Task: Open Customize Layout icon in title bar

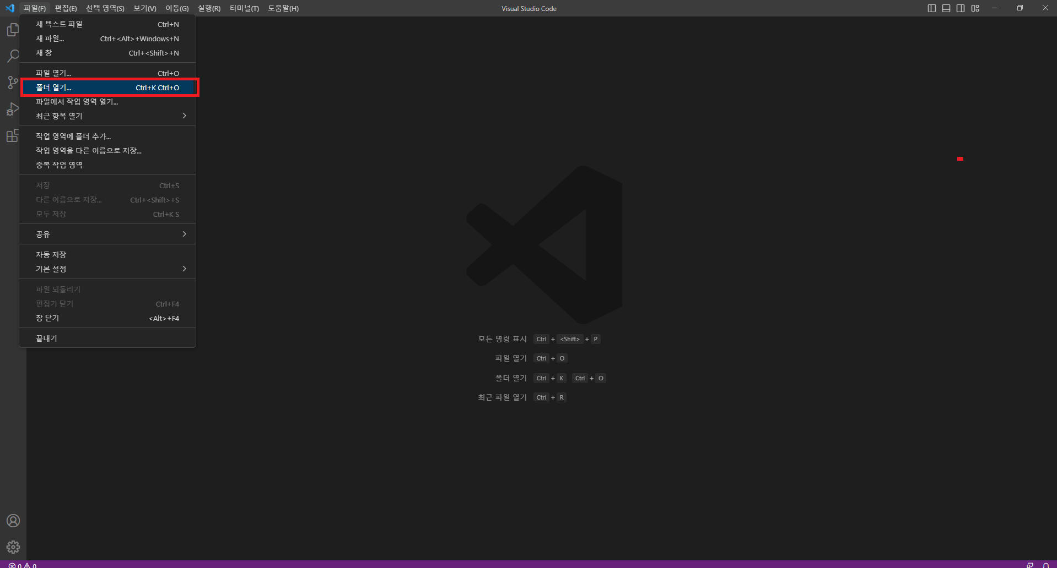Action: point(975,8)
